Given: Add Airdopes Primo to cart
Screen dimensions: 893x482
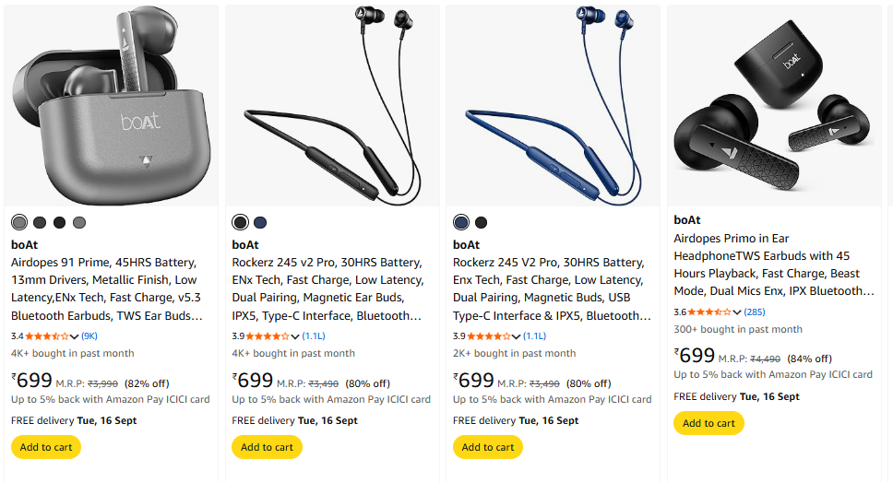Looking at the screenshot, I should pos(709,423).
